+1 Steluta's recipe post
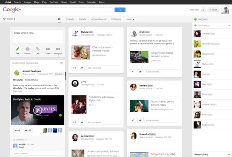232x157 pixels. coord(74,68)
